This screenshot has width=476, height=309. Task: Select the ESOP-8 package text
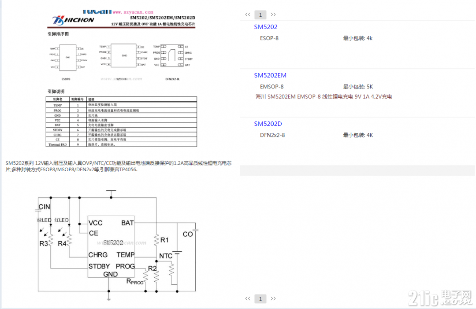point(269,38)
